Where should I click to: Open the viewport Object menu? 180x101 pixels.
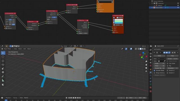[29, 49]
